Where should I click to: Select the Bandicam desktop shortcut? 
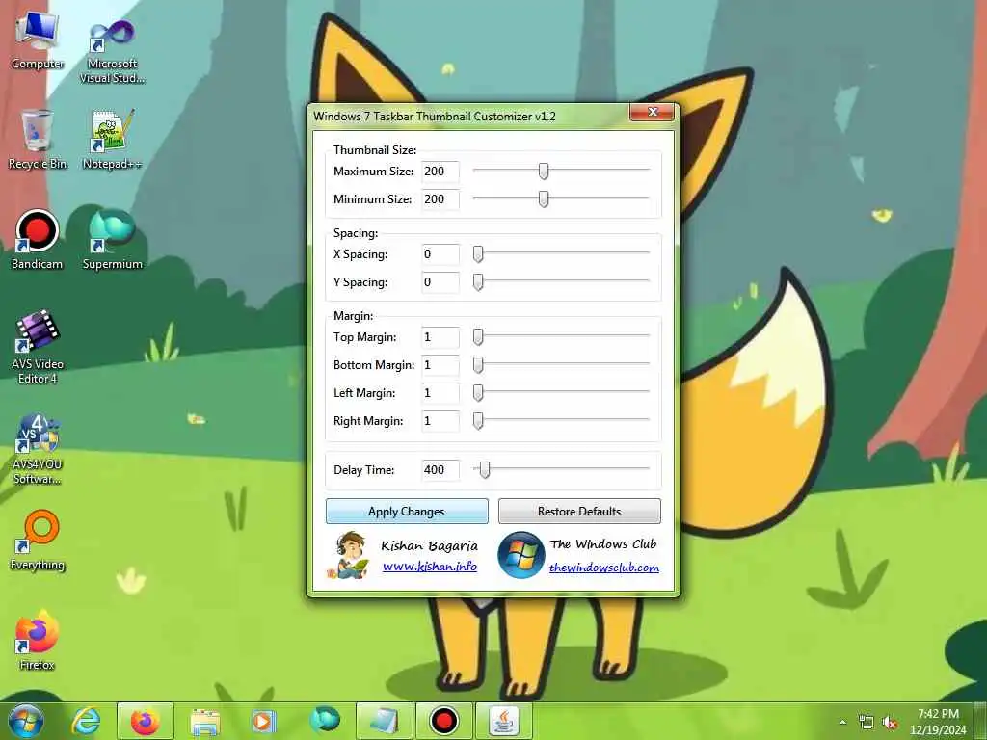pos(38,240)
